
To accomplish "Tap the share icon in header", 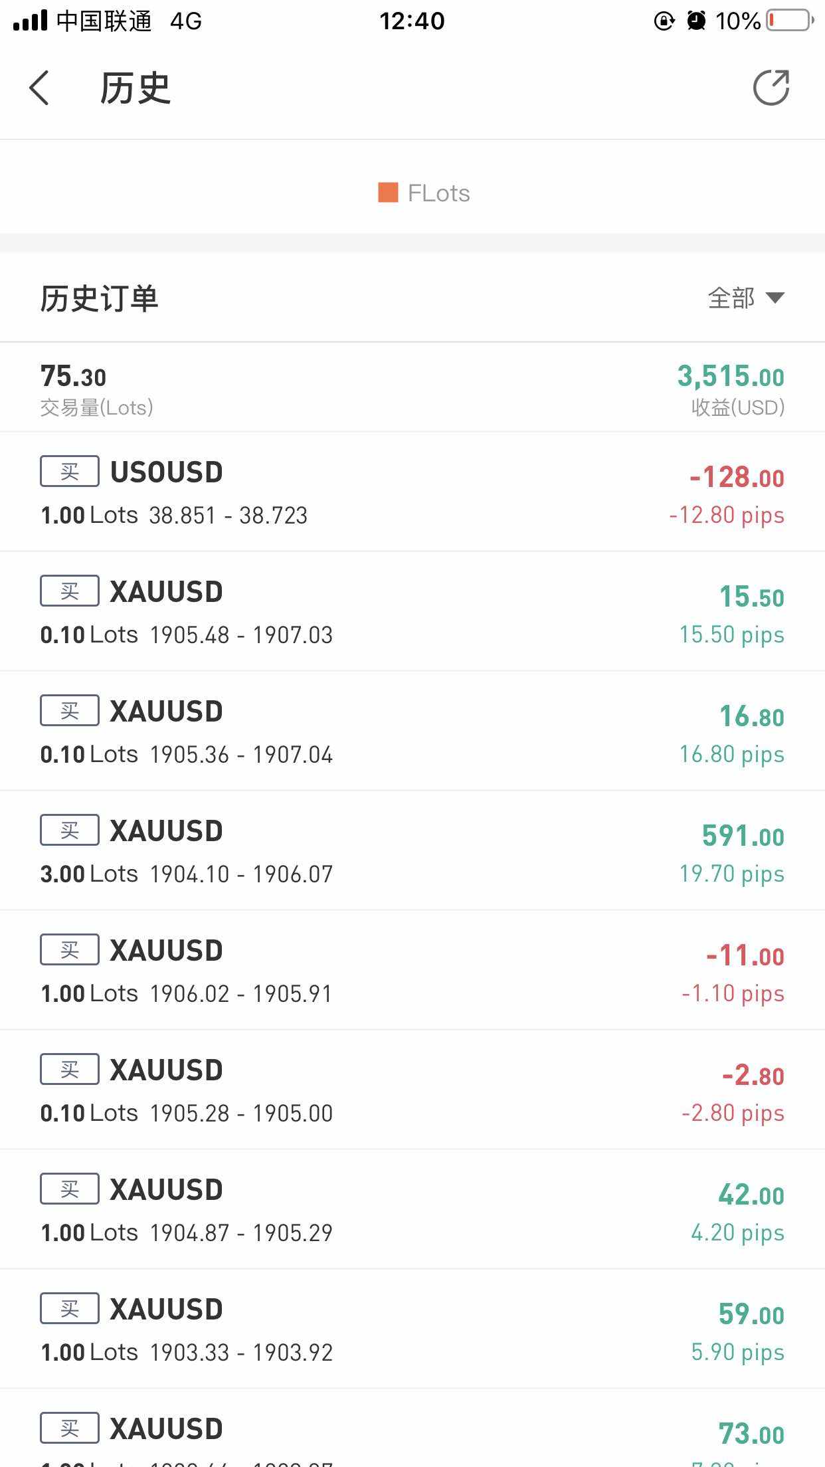I will (x=771, y=88).
